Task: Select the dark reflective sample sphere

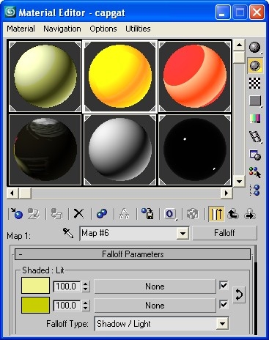Action: [45, 150]
